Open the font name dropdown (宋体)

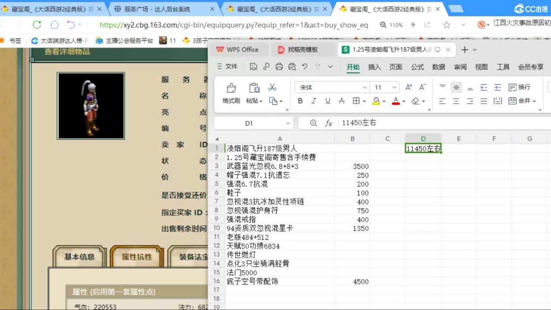click(365, 87)
